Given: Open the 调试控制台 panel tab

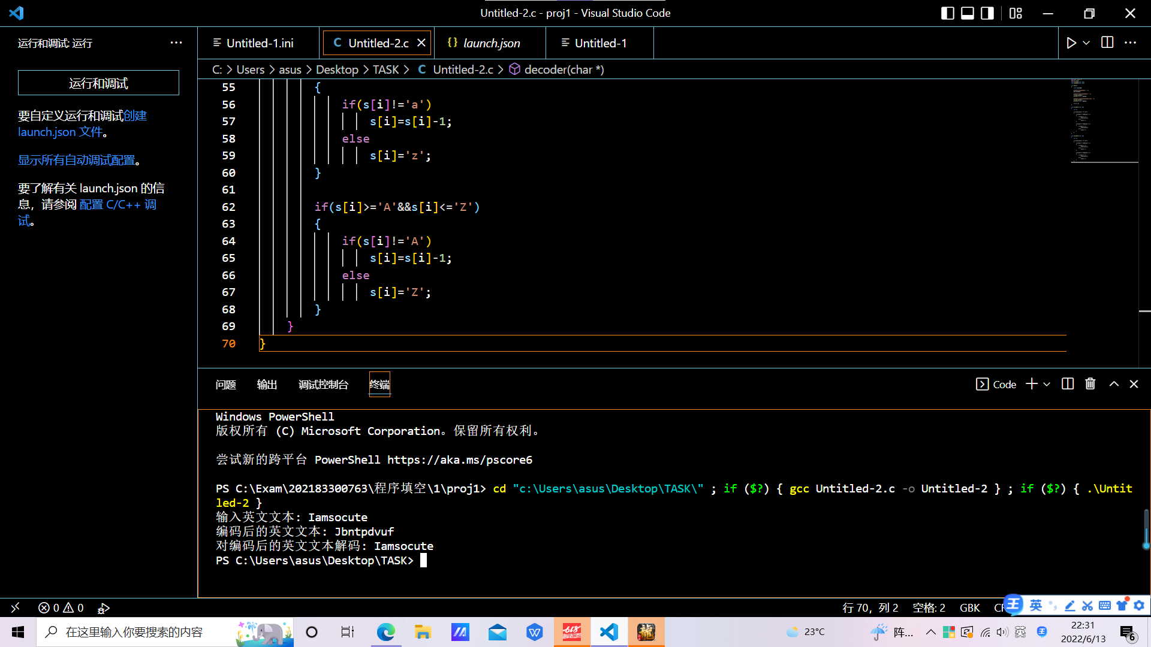Looking at the screenshot, I should coord(324,385).
